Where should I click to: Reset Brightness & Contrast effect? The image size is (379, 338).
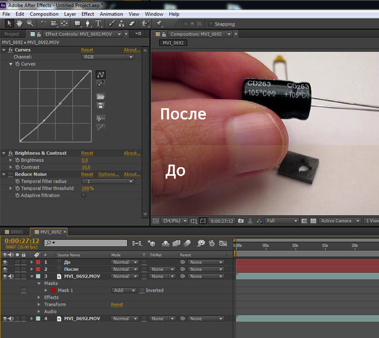(x=87, y=153)
